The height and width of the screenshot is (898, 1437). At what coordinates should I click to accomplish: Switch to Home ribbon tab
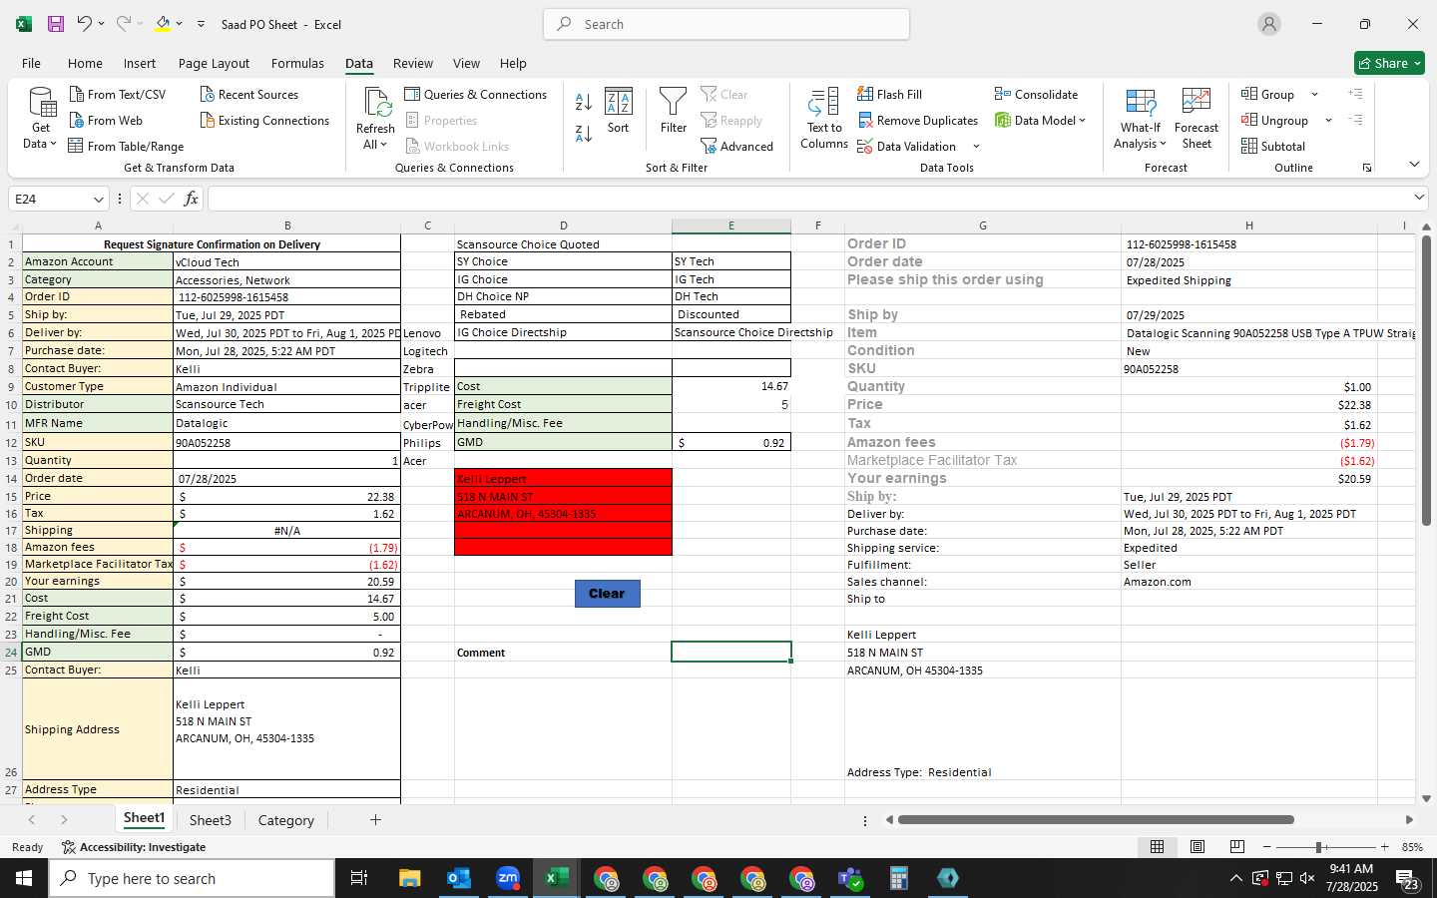(x=85, y=63)
